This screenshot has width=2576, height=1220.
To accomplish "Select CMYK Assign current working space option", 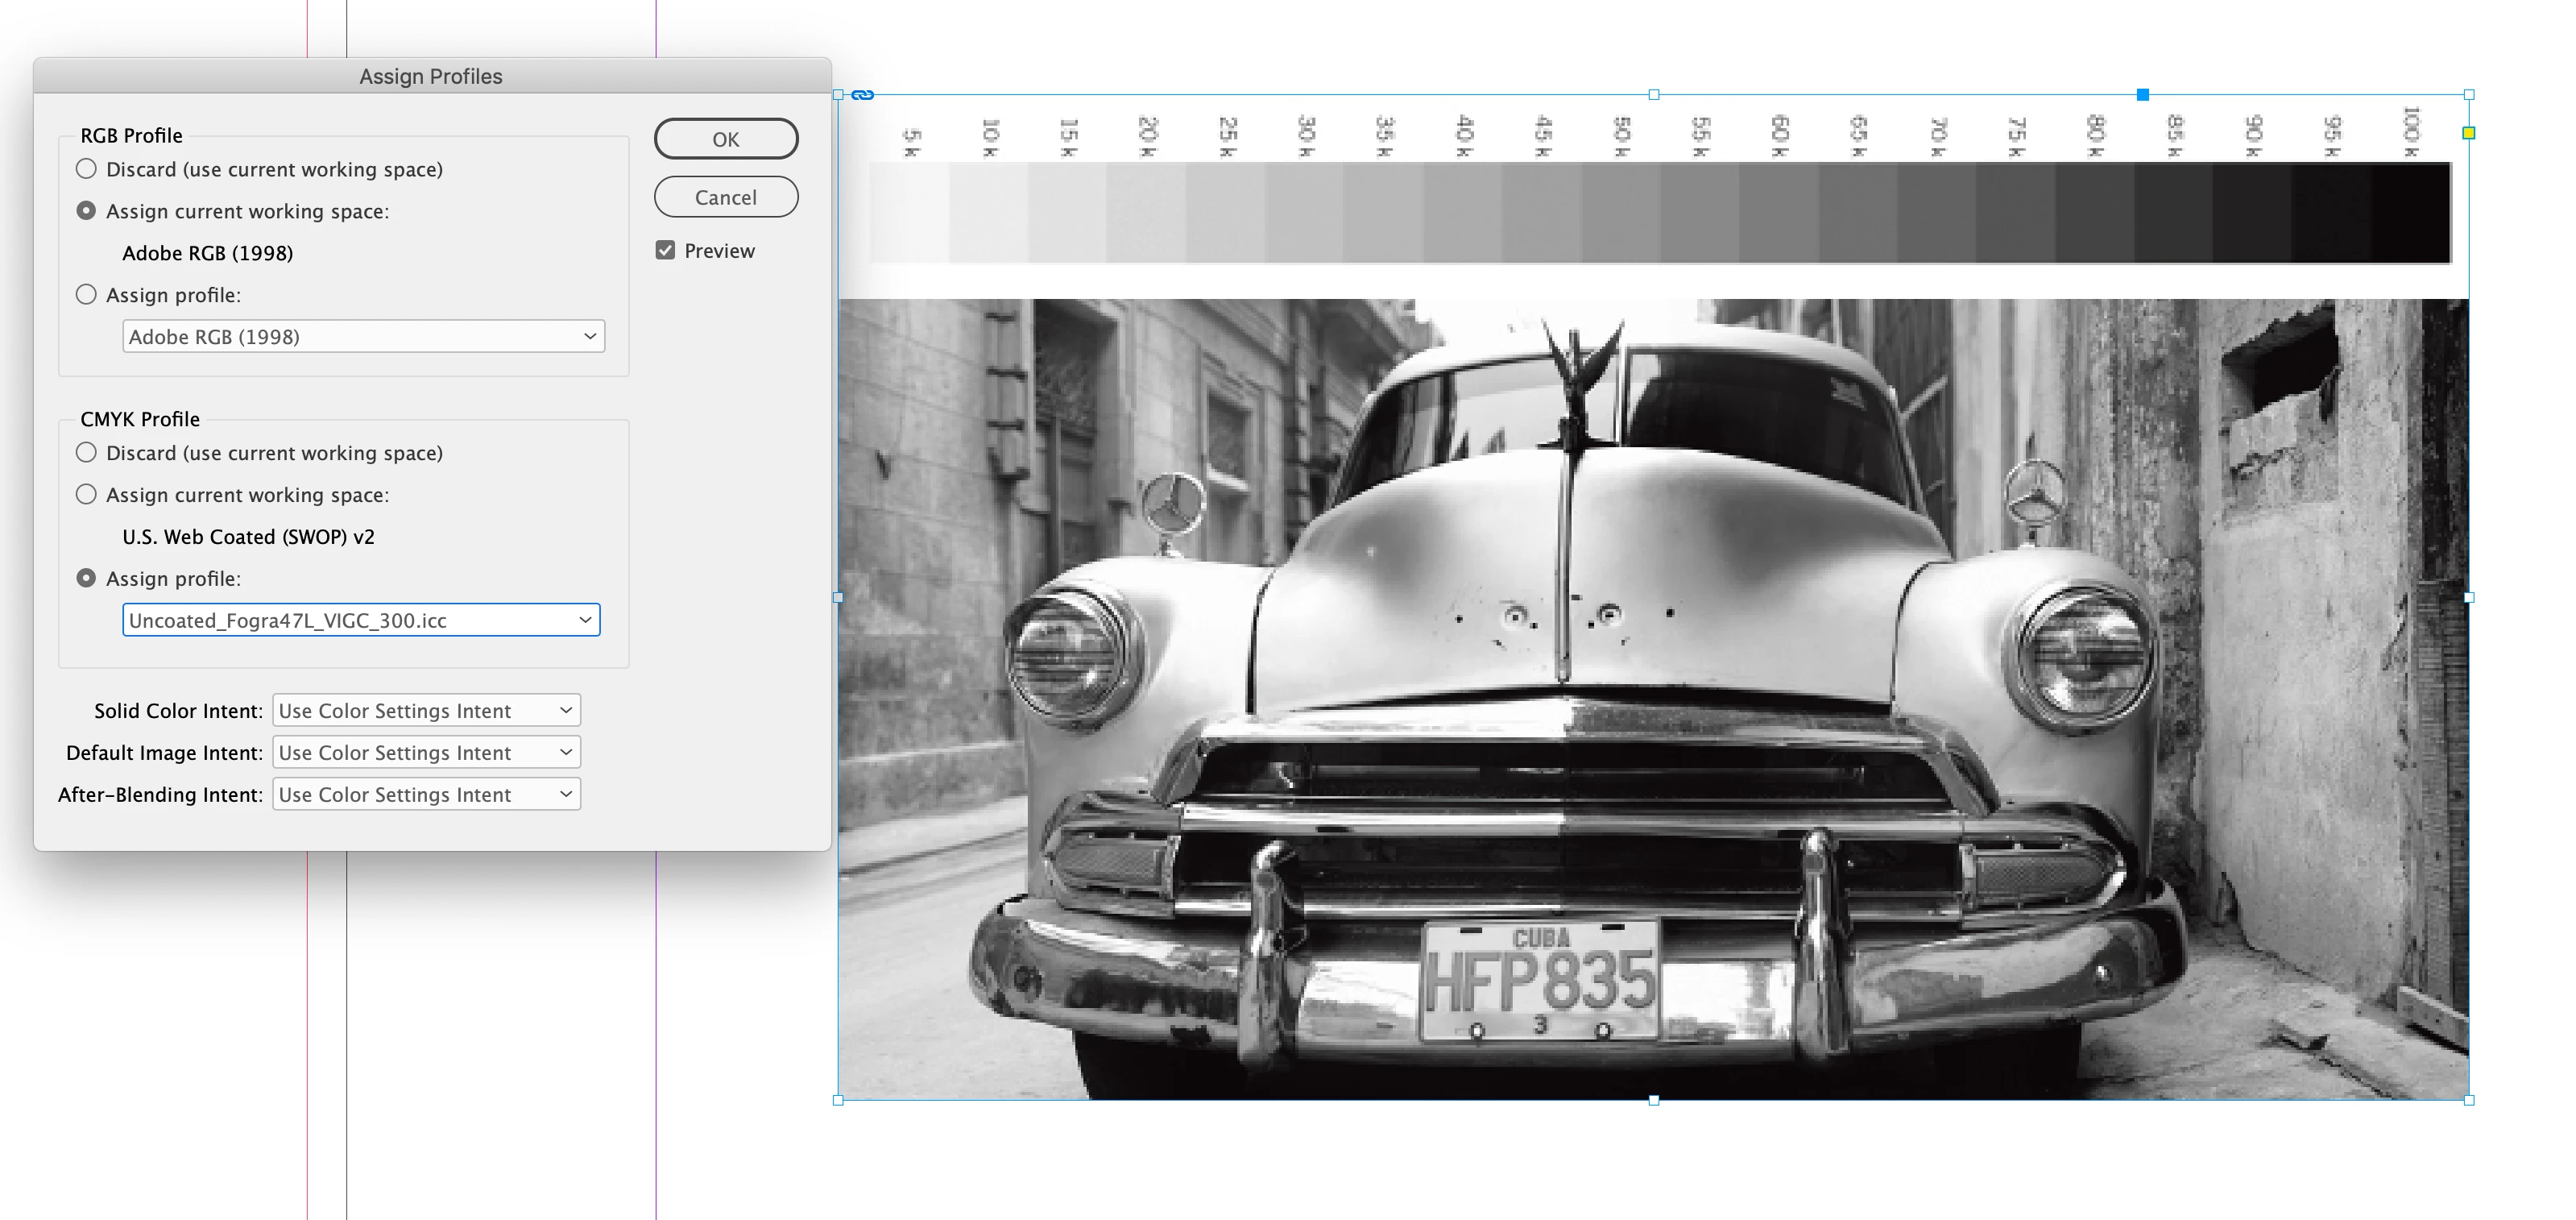I will [87, 495].
